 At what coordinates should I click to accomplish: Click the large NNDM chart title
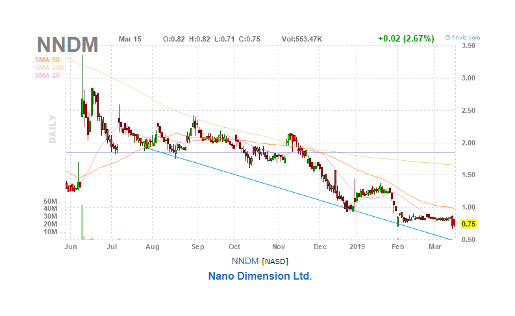tap(68, 45)
